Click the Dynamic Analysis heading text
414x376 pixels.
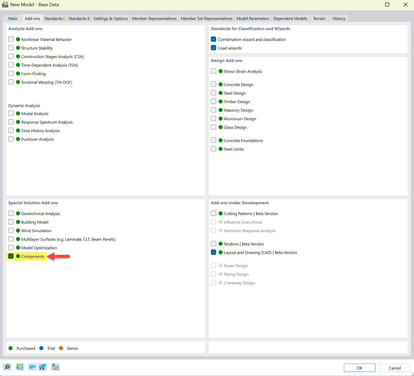click(24, 105)
